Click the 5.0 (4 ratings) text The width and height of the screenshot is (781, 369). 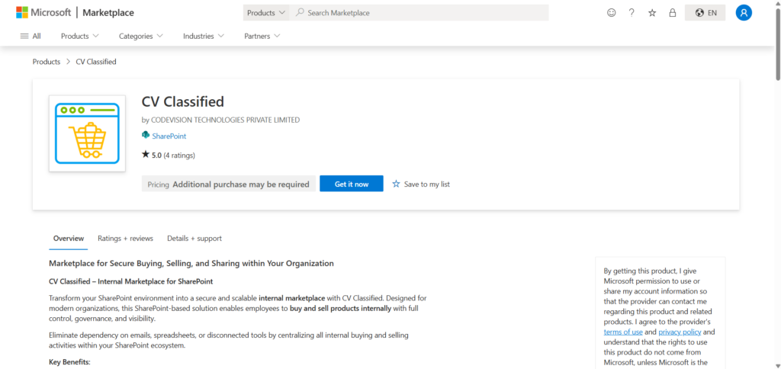173,156
